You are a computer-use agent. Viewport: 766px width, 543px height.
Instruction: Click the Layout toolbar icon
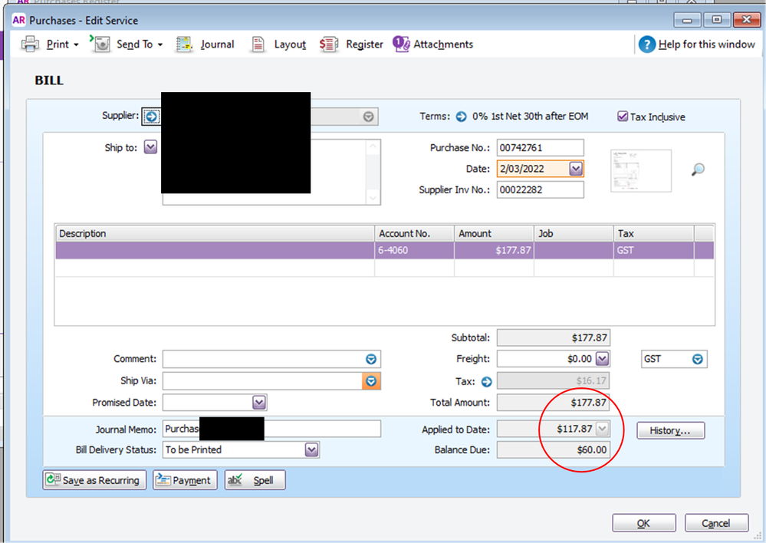pyautogui.click(x=258, y=44)
